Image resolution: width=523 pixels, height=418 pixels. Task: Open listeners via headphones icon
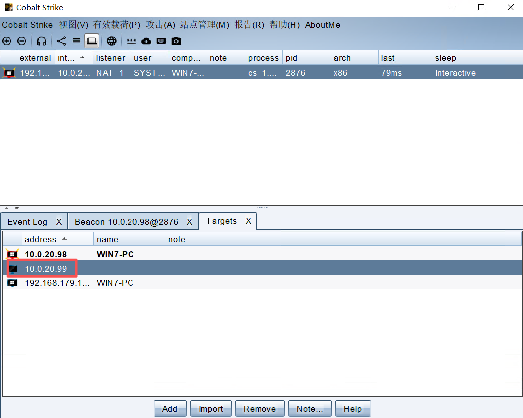42,41
